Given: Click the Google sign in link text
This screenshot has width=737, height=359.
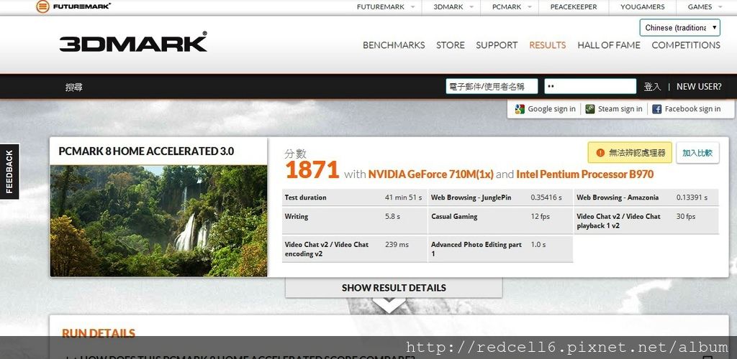Looking at the screenshot, I should 551,109.
